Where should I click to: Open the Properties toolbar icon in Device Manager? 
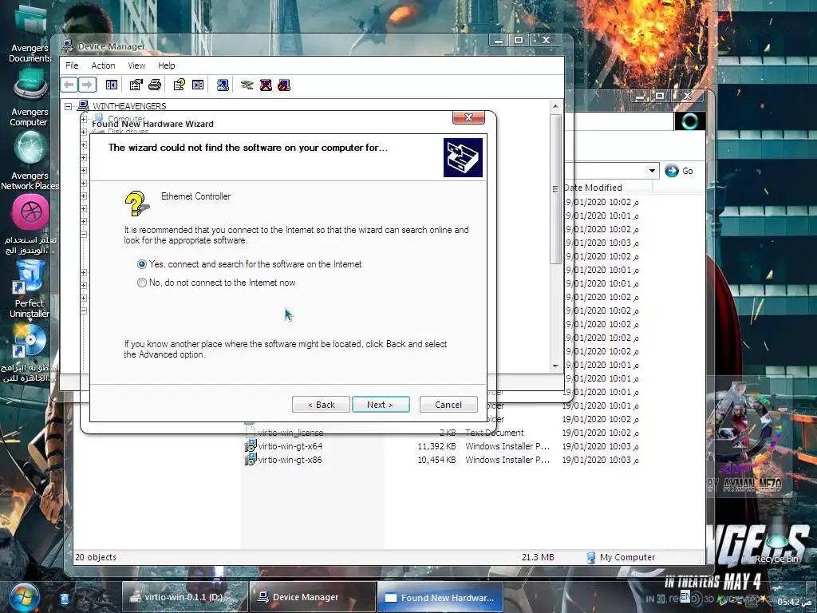[x=136, y=85]
